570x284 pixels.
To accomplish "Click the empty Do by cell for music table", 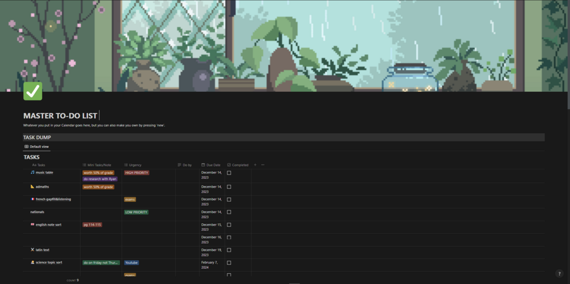I will pyautogui.click(x=187, y=176).
